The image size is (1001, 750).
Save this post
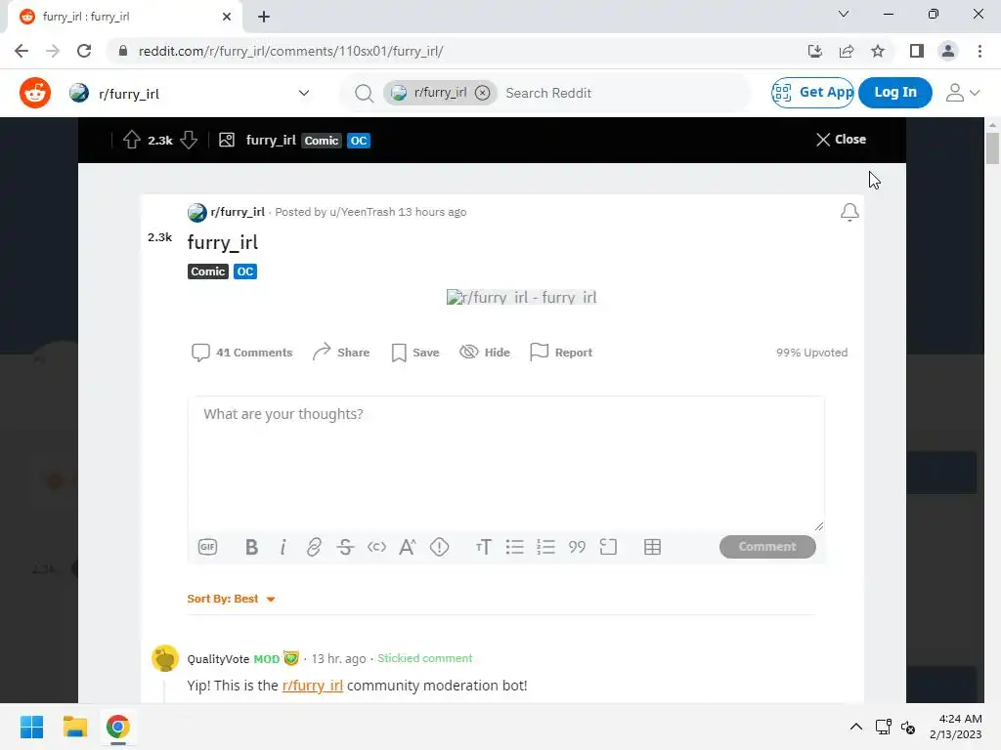[414, 353]
